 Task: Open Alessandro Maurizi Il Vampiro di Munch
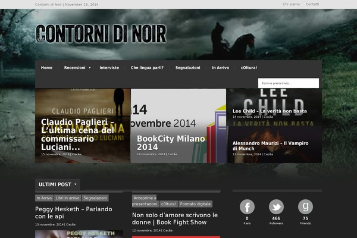tap(271, 146)
